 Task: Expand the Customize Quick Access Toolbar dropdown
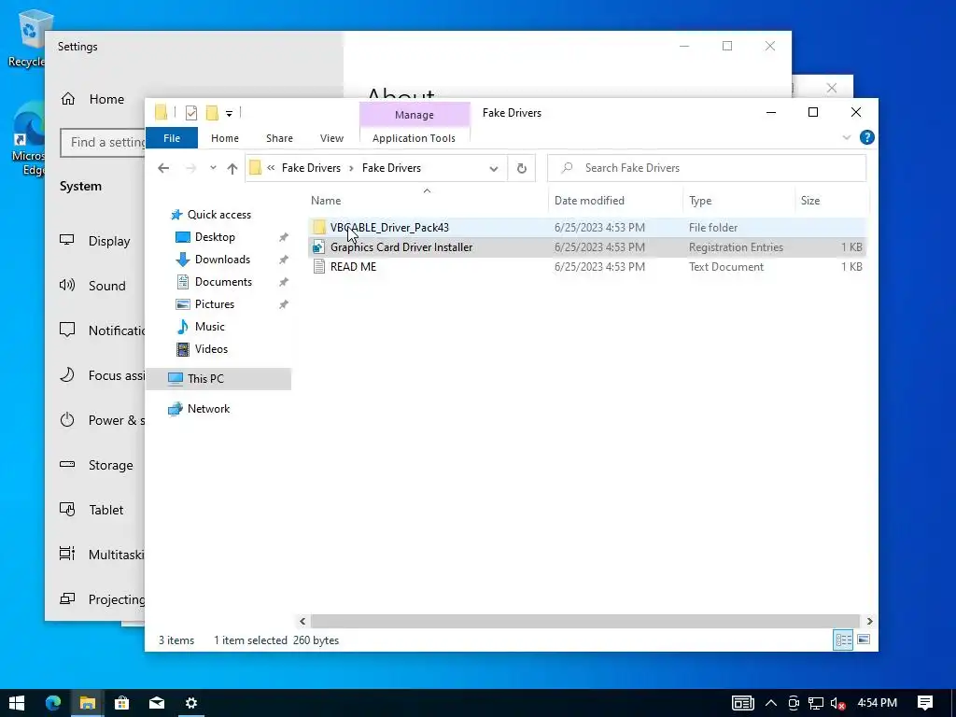pos(230,113)
